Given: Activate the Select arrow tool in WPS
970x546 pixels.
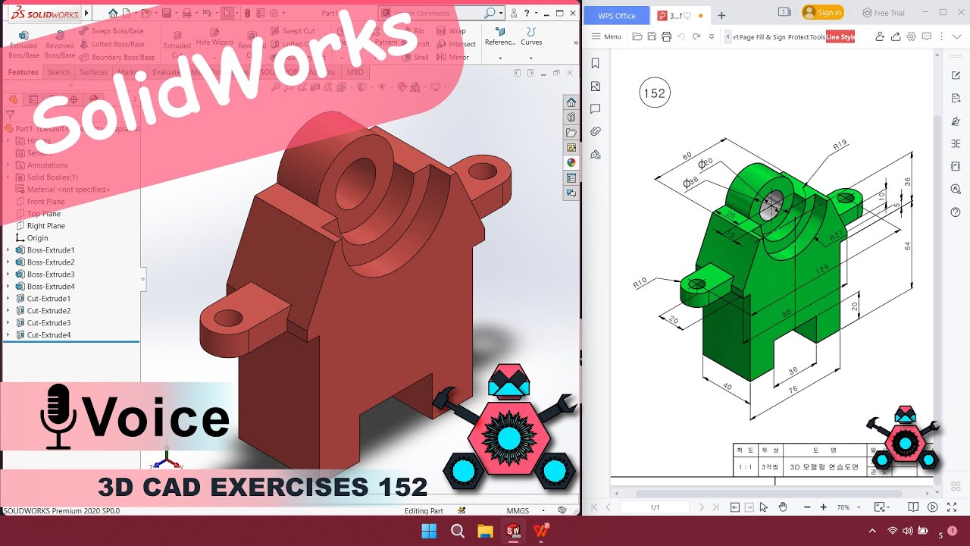Looking at the screenshot, I should point(764,507).
